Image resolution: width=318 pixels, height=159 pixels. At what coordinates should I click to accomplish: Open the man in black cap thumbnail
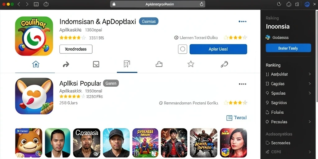click(x=116, y=143)
